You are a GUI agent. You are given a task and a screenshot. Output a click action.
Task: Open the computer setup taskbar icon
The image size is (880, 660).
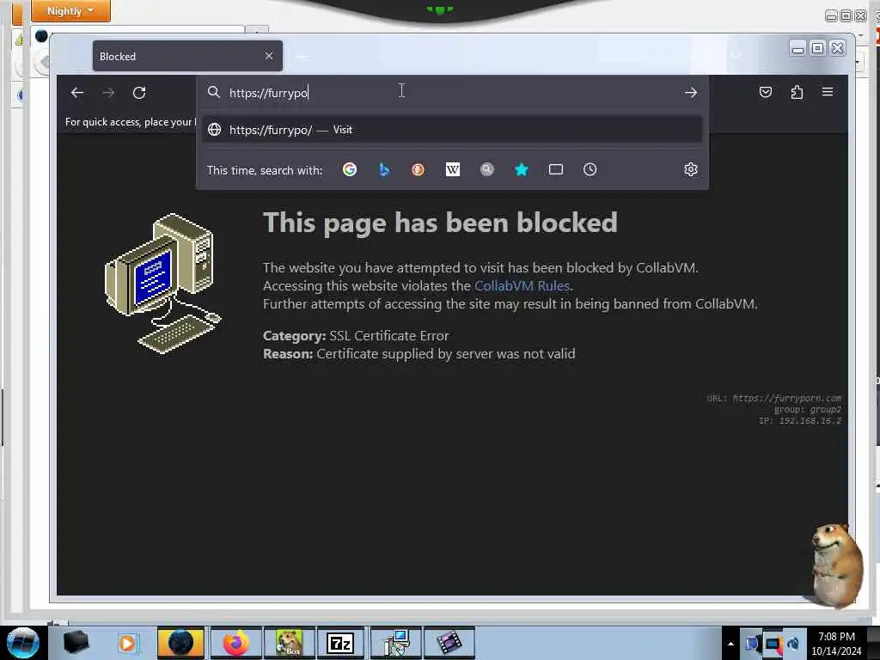[396, 643]
